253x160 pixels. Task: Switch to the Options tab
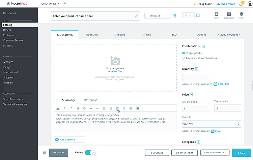(x=201, y=35)
